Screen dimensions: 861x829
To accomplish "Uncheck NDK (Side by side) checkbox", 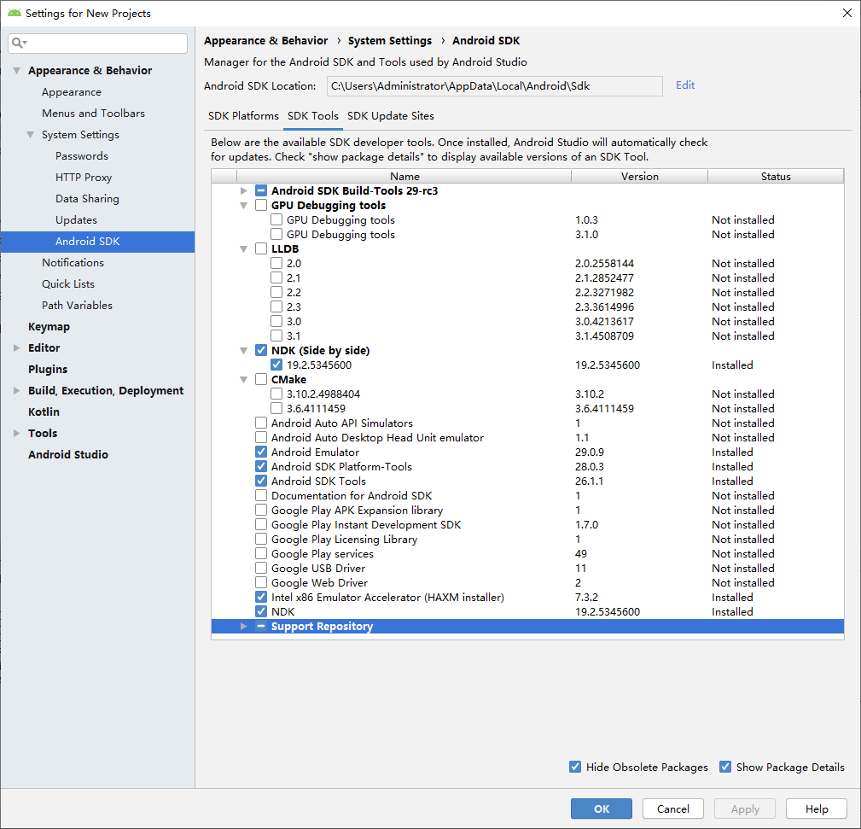I will point(261,351).
